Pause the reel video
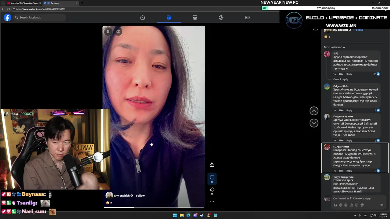 (108, 31)
